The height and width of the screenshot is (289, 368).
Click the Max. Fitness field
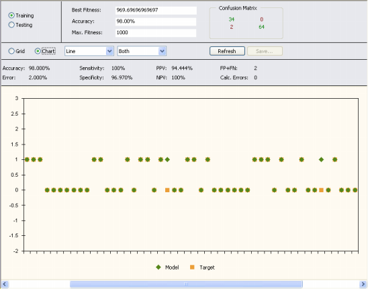[x=156, y=33]
